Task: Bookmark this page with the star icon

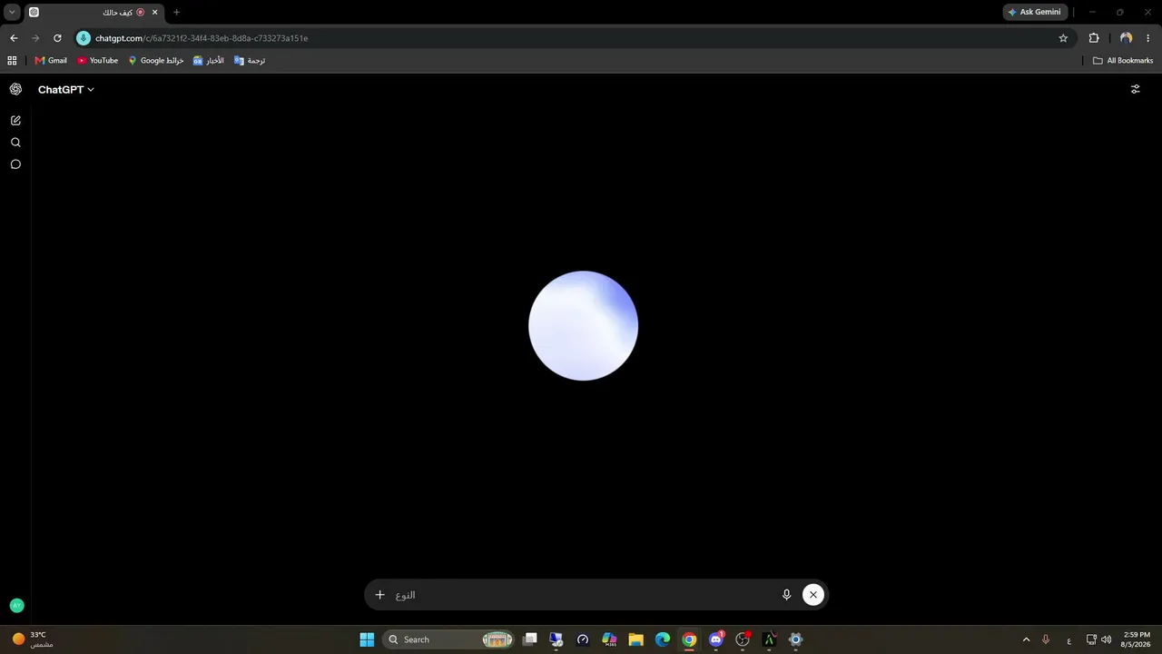Action: click(x=1063, y=38)
